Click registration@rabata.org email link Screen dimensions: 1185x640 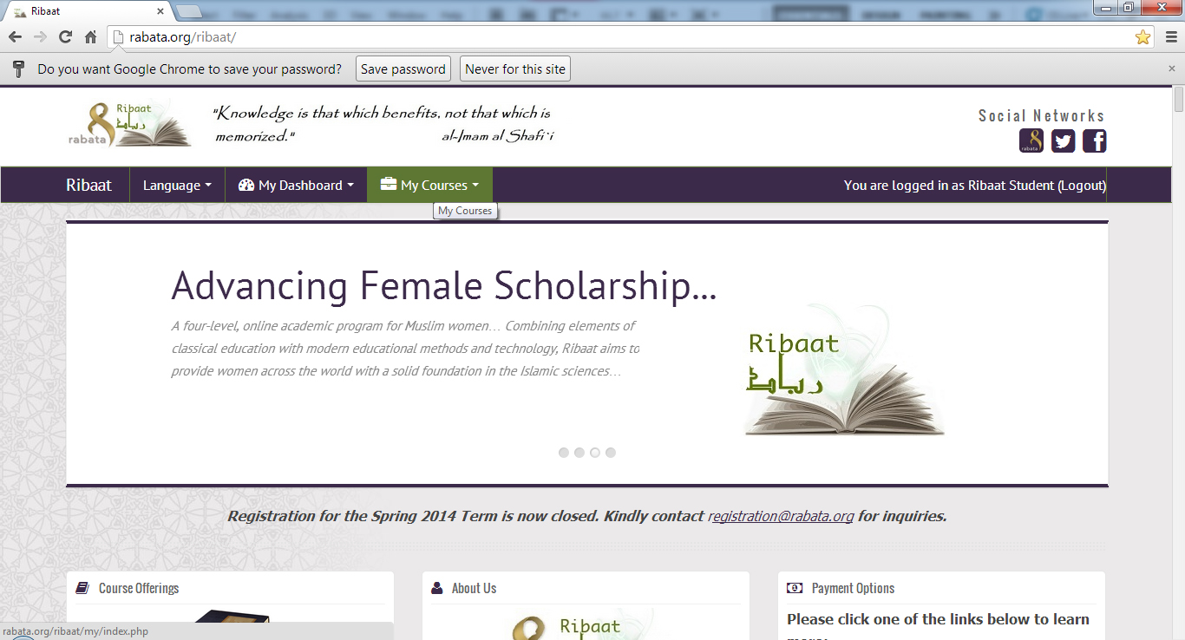pyautogui.click(x=781, y=516)
